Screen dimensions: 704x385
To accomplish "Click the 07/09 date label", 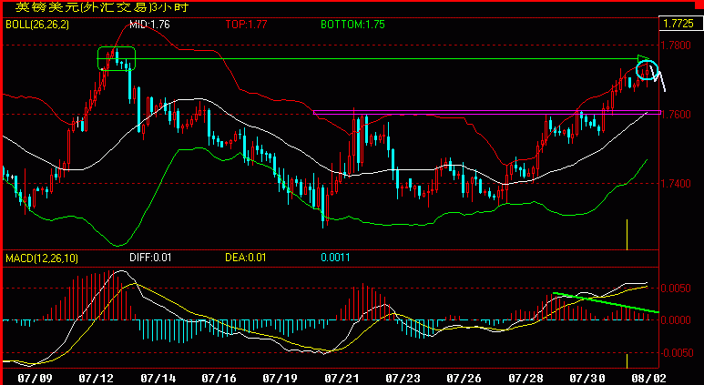I will point(34,378).
